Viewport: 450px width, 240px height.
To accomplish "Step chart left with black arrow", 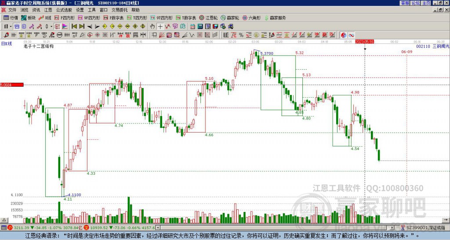I will [90, 27].
